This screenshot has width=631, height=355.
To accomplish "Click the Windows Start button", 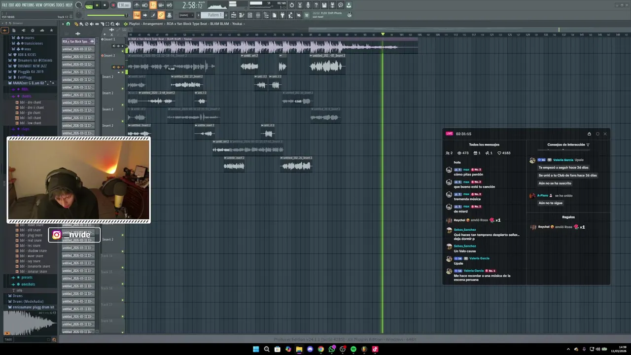I will click(x=256, y=349).
